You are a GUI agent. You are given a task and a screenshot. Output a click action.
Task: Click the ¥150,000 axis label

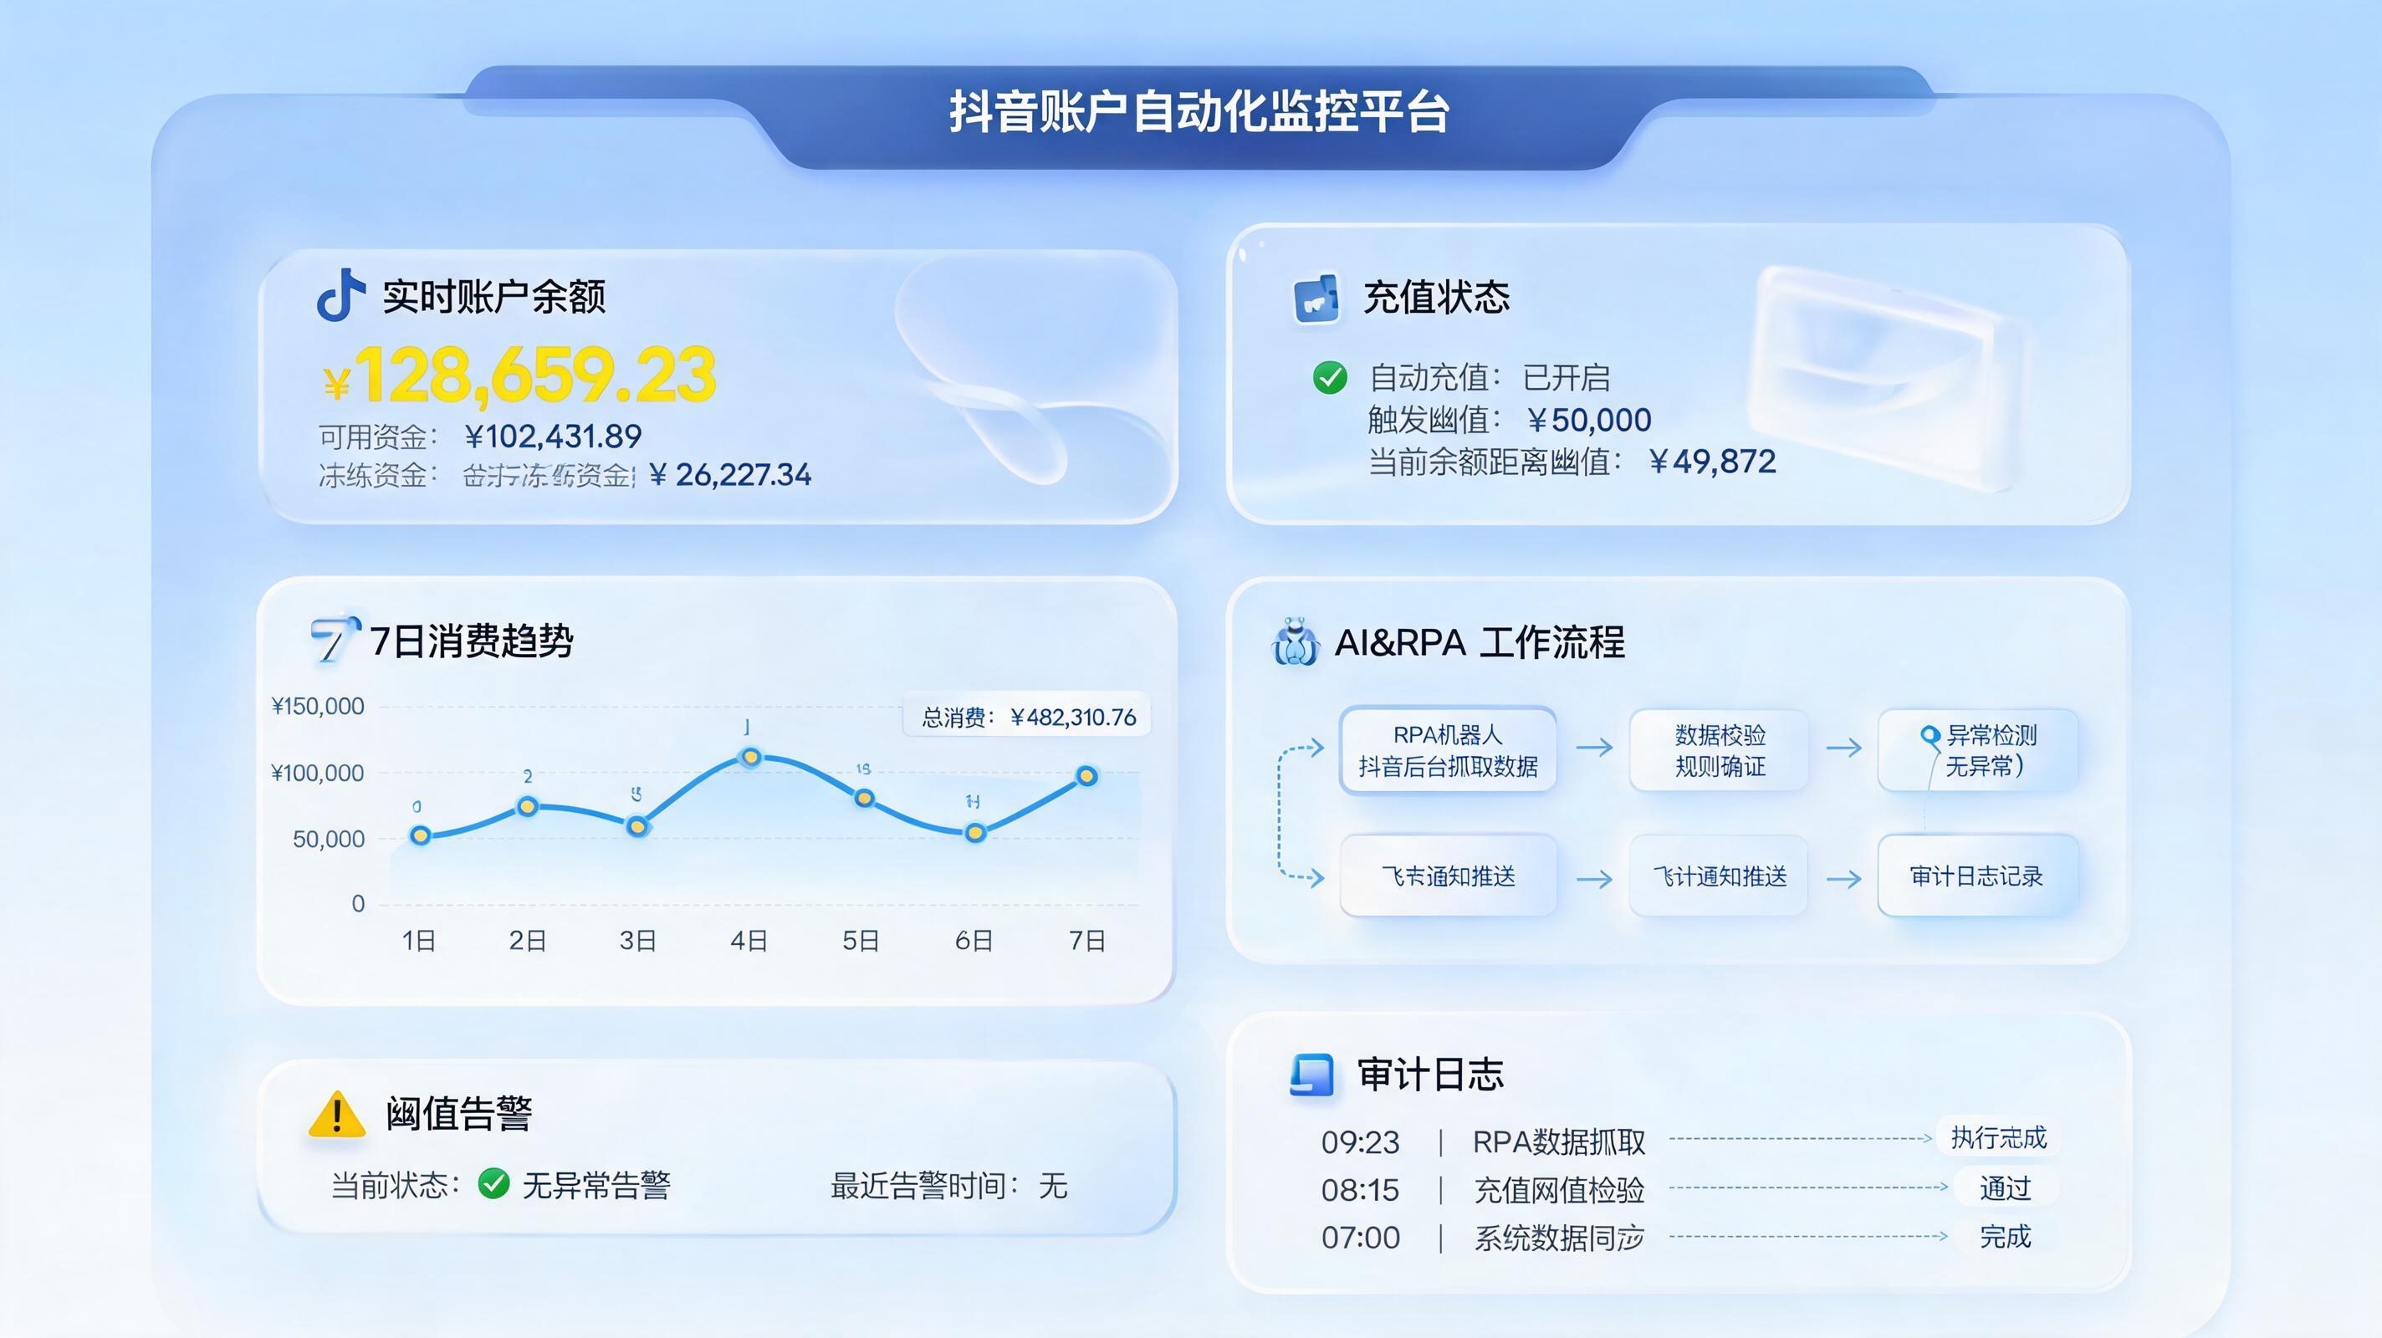click(317, 707)
